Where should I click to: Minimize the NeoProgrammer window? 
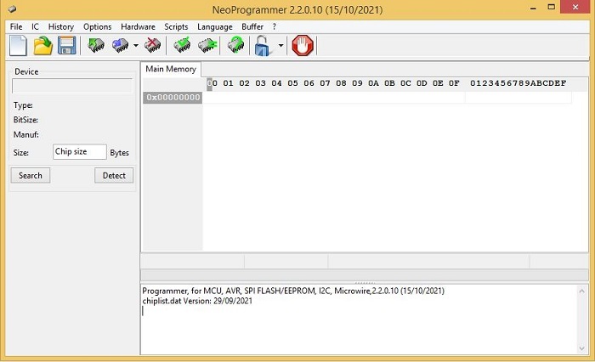pyautogui.click(x=533, y=8)
